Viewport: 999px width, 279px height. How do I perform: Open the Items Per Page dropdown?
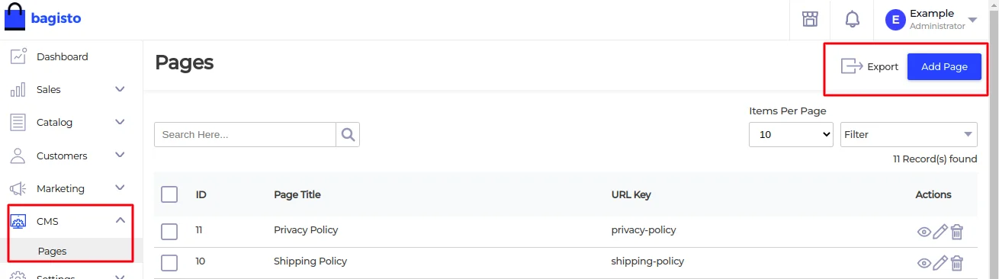pos(792,134)
